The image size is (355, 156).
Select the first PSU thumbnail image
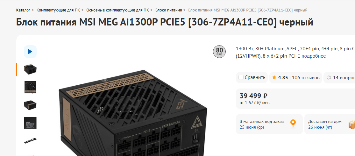click(30, 69)
